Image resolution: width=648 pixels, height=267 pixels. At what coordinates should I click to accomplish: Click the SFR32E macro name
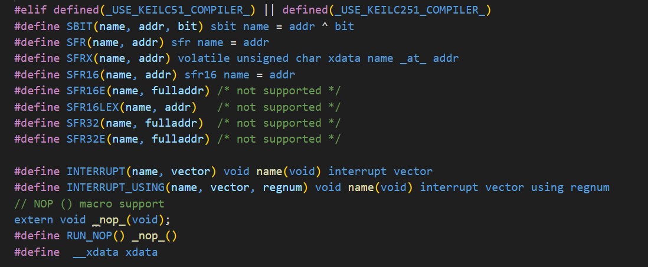[x=86, y=139]
